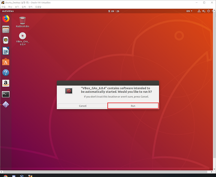The height and width of the screenshot is (177, 216).
Task: Open the Activities overview
Action: point(8,11)
